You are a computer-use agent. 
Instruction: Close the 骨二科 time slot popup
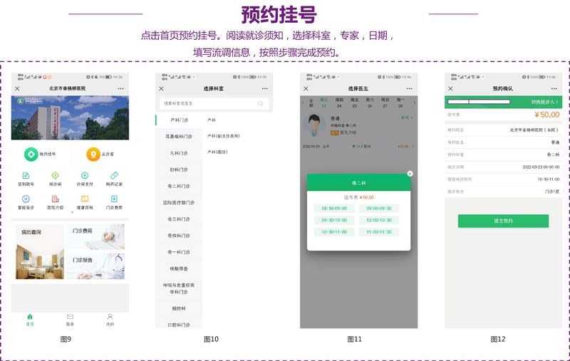pos(410,173)
